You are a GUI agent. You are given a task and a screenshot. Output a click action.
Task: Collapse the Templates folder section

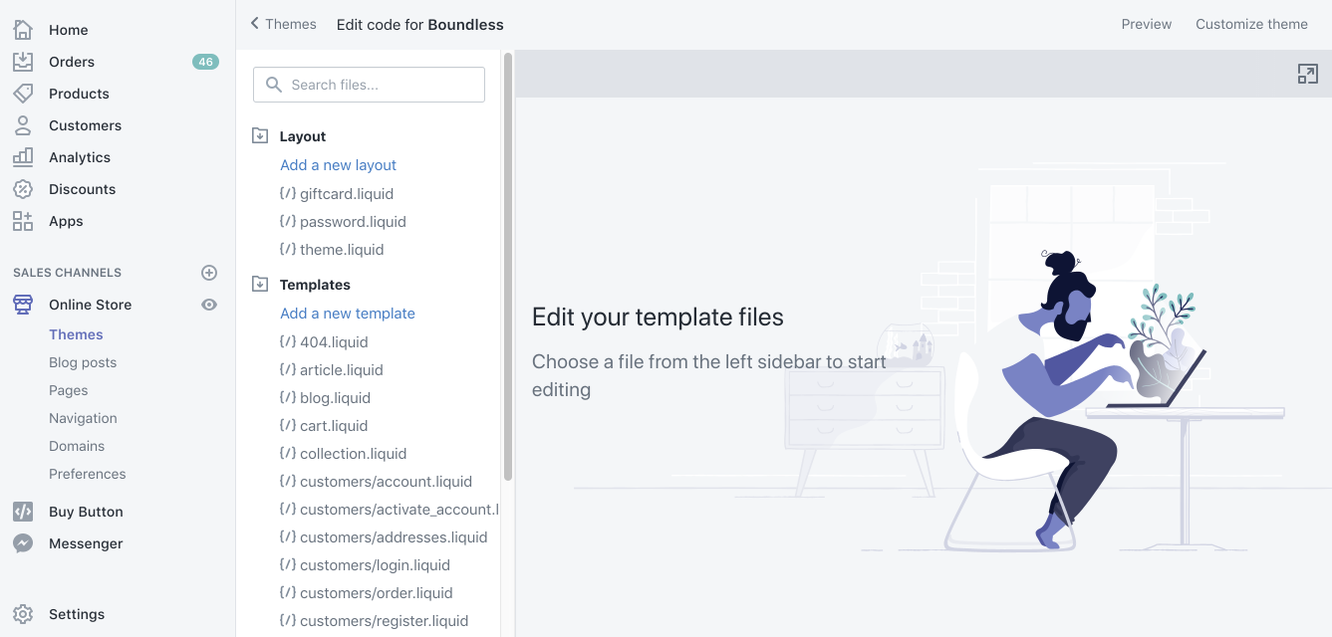point(260,285)
